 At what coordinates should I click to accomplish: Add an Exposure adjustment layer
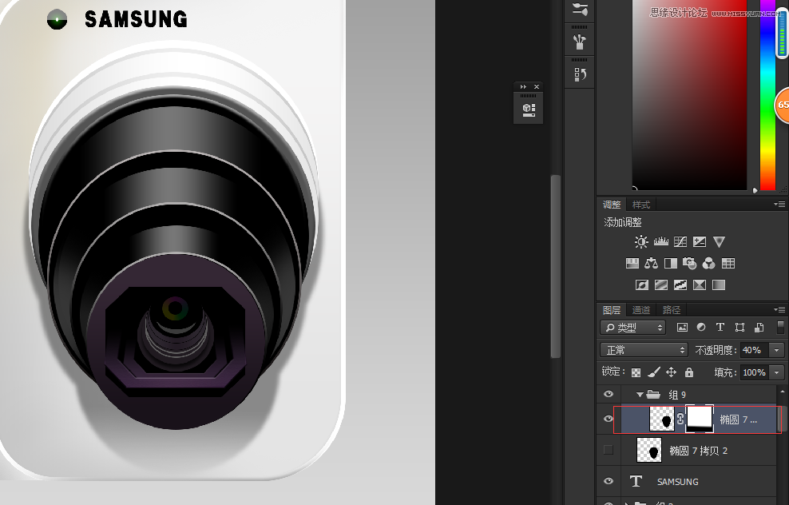700,241
